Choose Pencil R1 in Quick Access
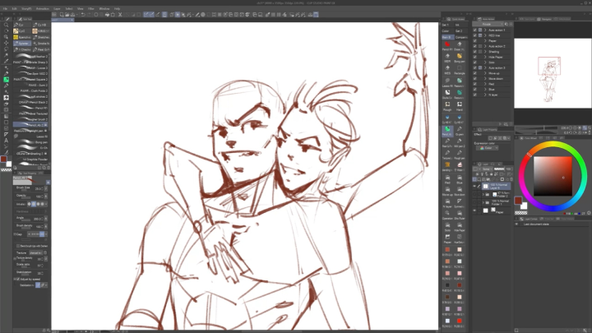 pyautogui.click(x=447, y=46)
